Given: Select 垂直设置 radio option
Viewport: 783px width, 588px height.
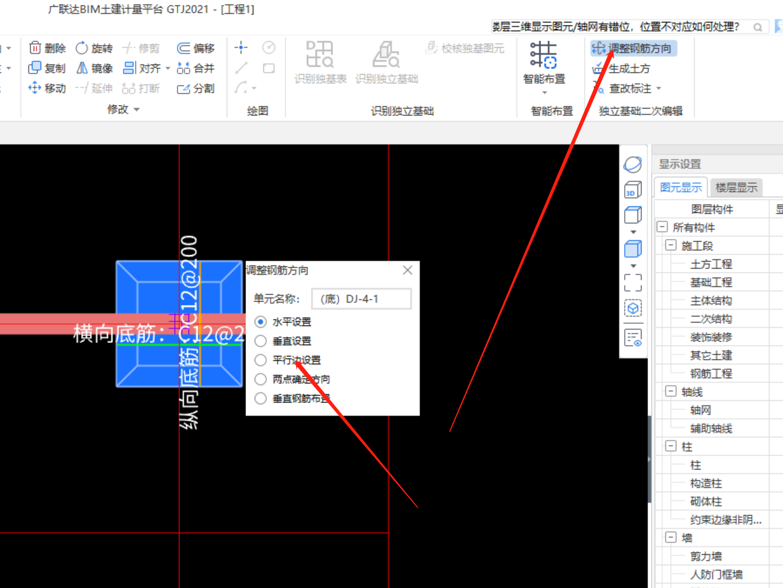Looking at the screenshot, I should (x=261, y=341).
